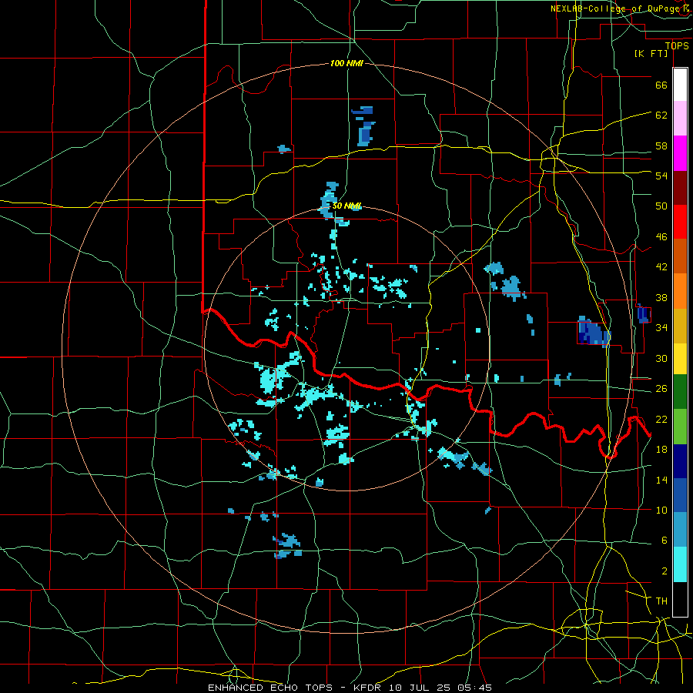Screen dimensions: 693x693
Task: Click the '34' legend value
Action: 661,328
